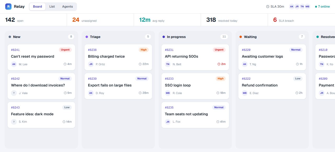Screen dimensions: 335x152
Task: Click the clock icon showing 2h
Action: [297, 93]
